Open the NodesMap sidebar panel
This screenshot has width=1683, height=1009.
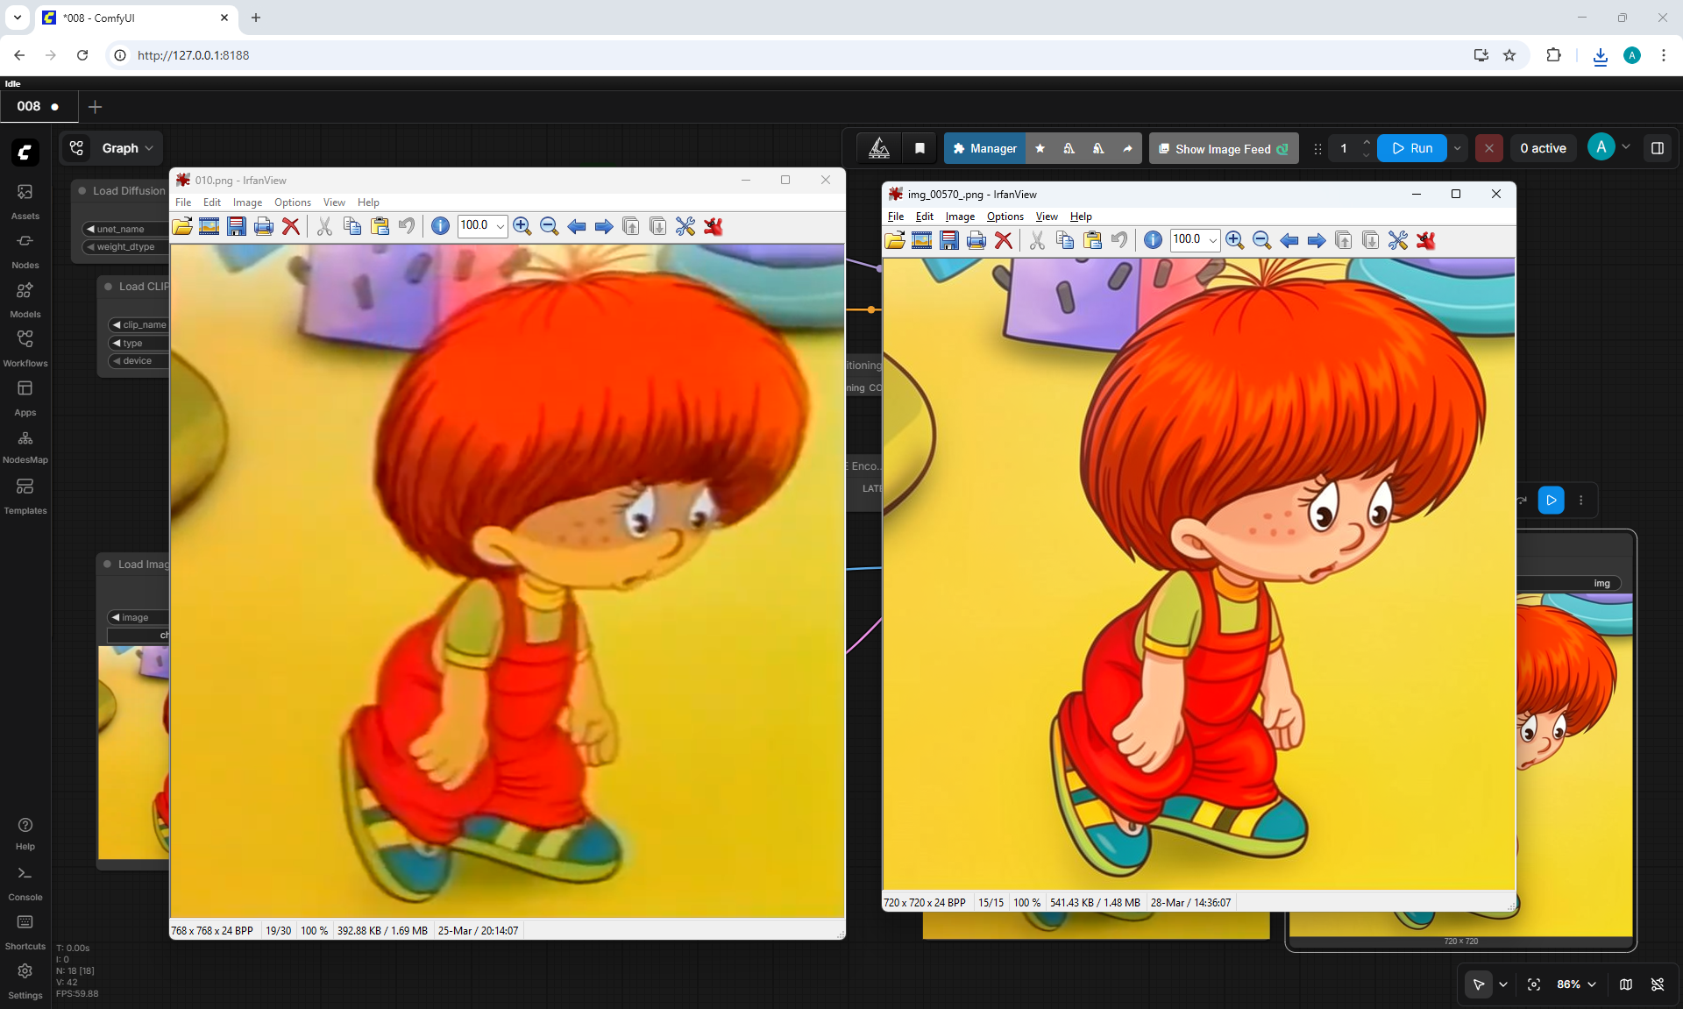pyautogui.click(x=25, y=445)
